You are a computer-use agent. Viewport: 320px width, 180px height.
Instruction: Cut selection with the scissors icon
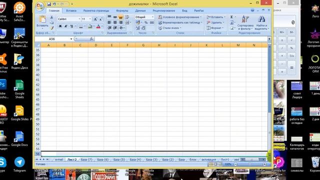(51, 17)
